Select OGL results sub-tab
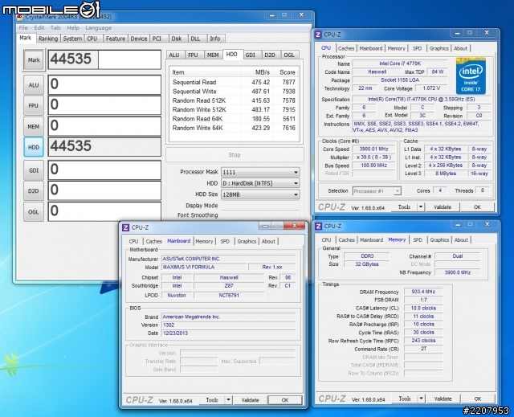Image resolution: width=514 pixels, height=417 pixels. point(289,55)
